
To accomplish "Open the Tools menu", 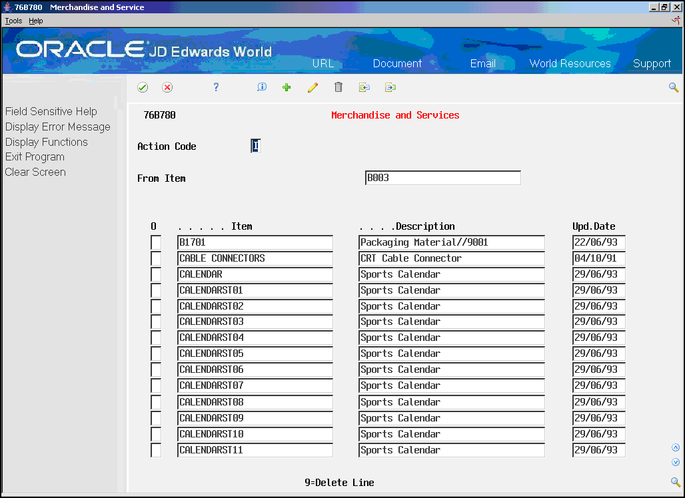I will (13, 21).
